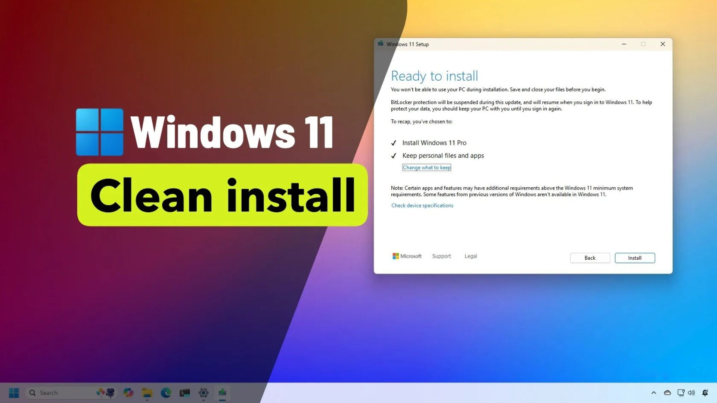The width and height of the screenshot is (717, 403).
Task: Minimize the Windows 11 Setup window
Action: click(624, 44)
